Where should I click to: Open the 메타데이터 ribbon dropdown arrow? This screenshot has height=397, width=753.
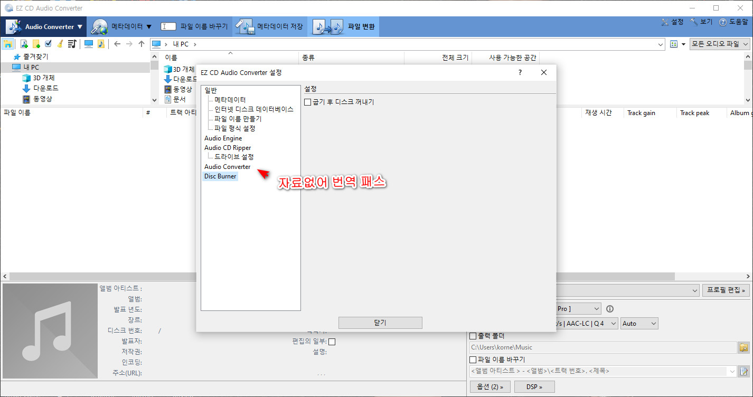pyautogui.click(x=149, y=26)
